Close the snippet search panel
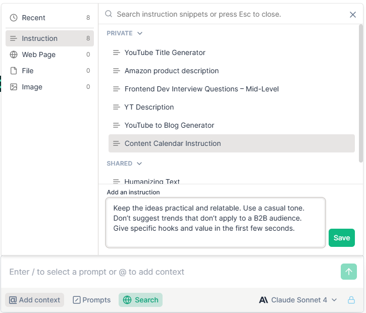The image size is (366, 313). coord(353,15)
